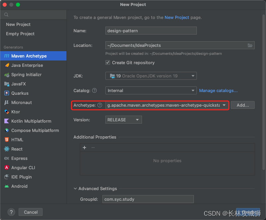Click the Name input field

tap(151, 31)
